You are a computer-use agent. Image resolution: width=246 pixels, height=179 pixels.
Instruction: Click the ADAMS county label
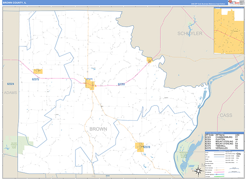tap(10, 93)
